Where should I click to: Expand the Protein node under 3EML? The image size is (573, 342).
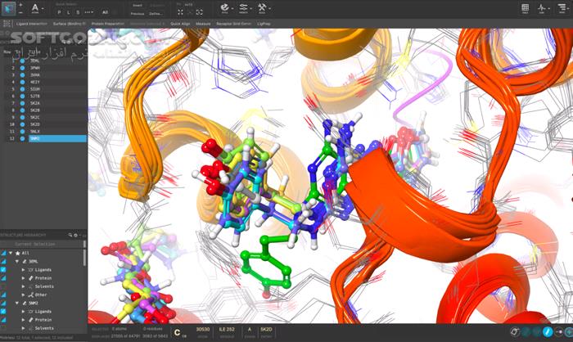pos(24,277)
